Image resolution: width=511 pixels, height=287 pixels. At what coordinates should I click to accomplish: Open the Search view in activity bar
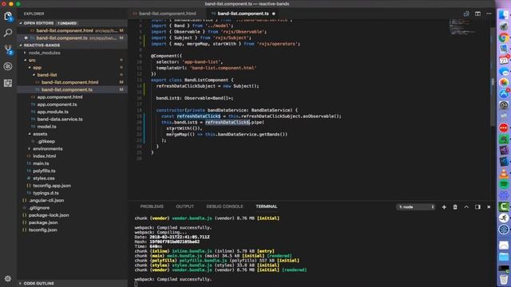click(8, 33)
